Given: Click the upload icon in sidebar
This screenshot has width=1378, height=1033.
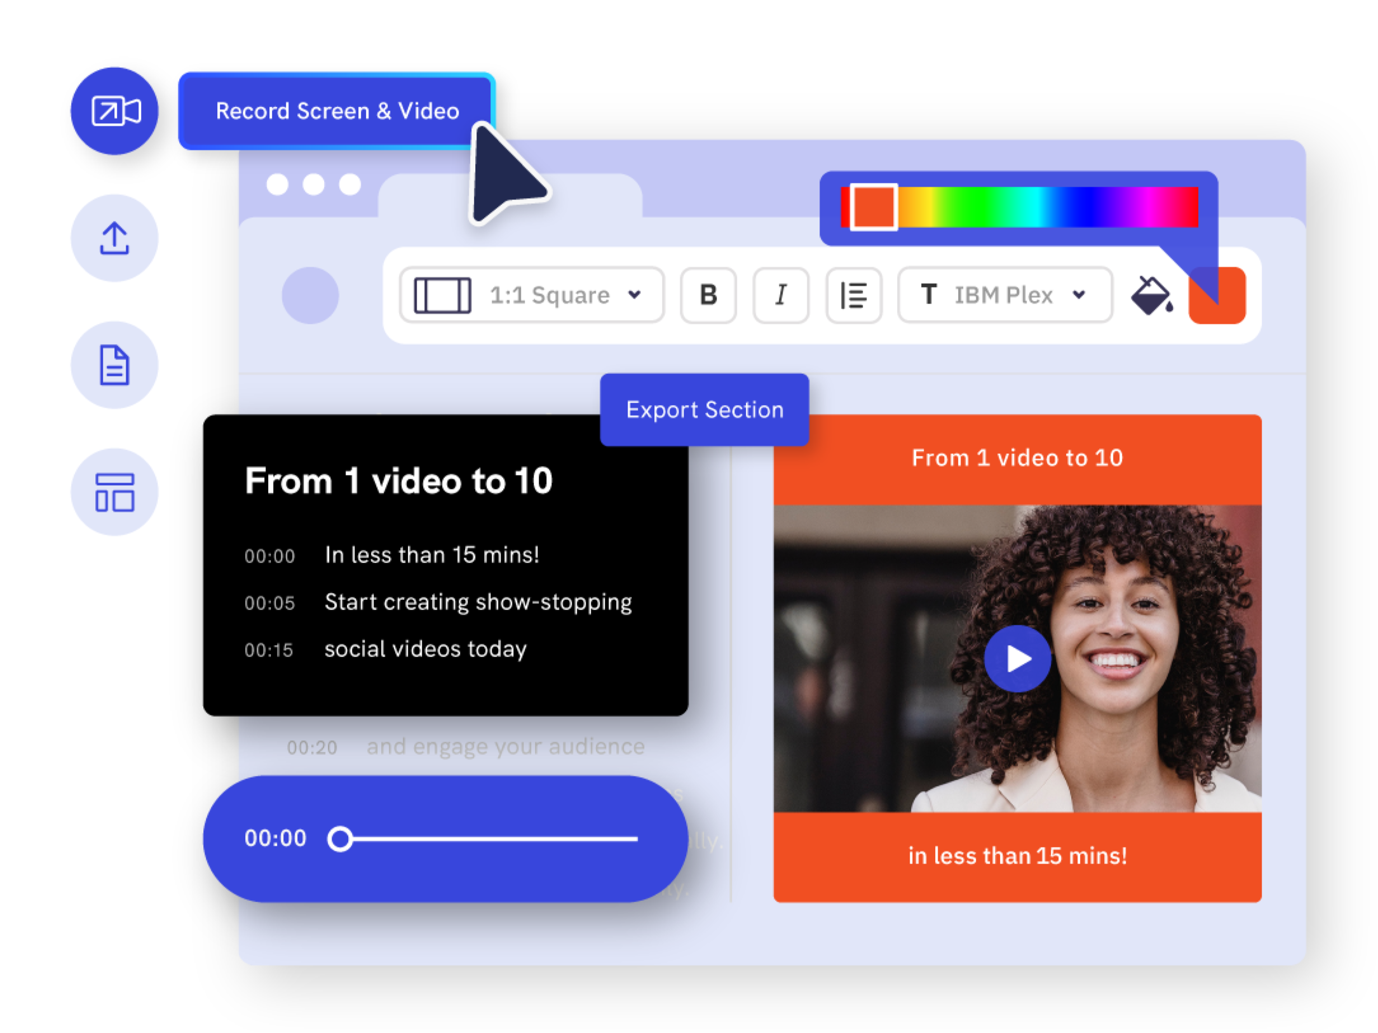Looking at the screenshot, I should point(114,238).
